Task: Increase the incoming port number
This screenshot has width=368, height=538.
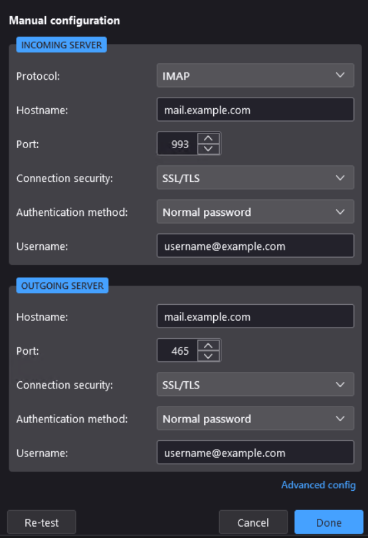Action: tap(209, 138)
